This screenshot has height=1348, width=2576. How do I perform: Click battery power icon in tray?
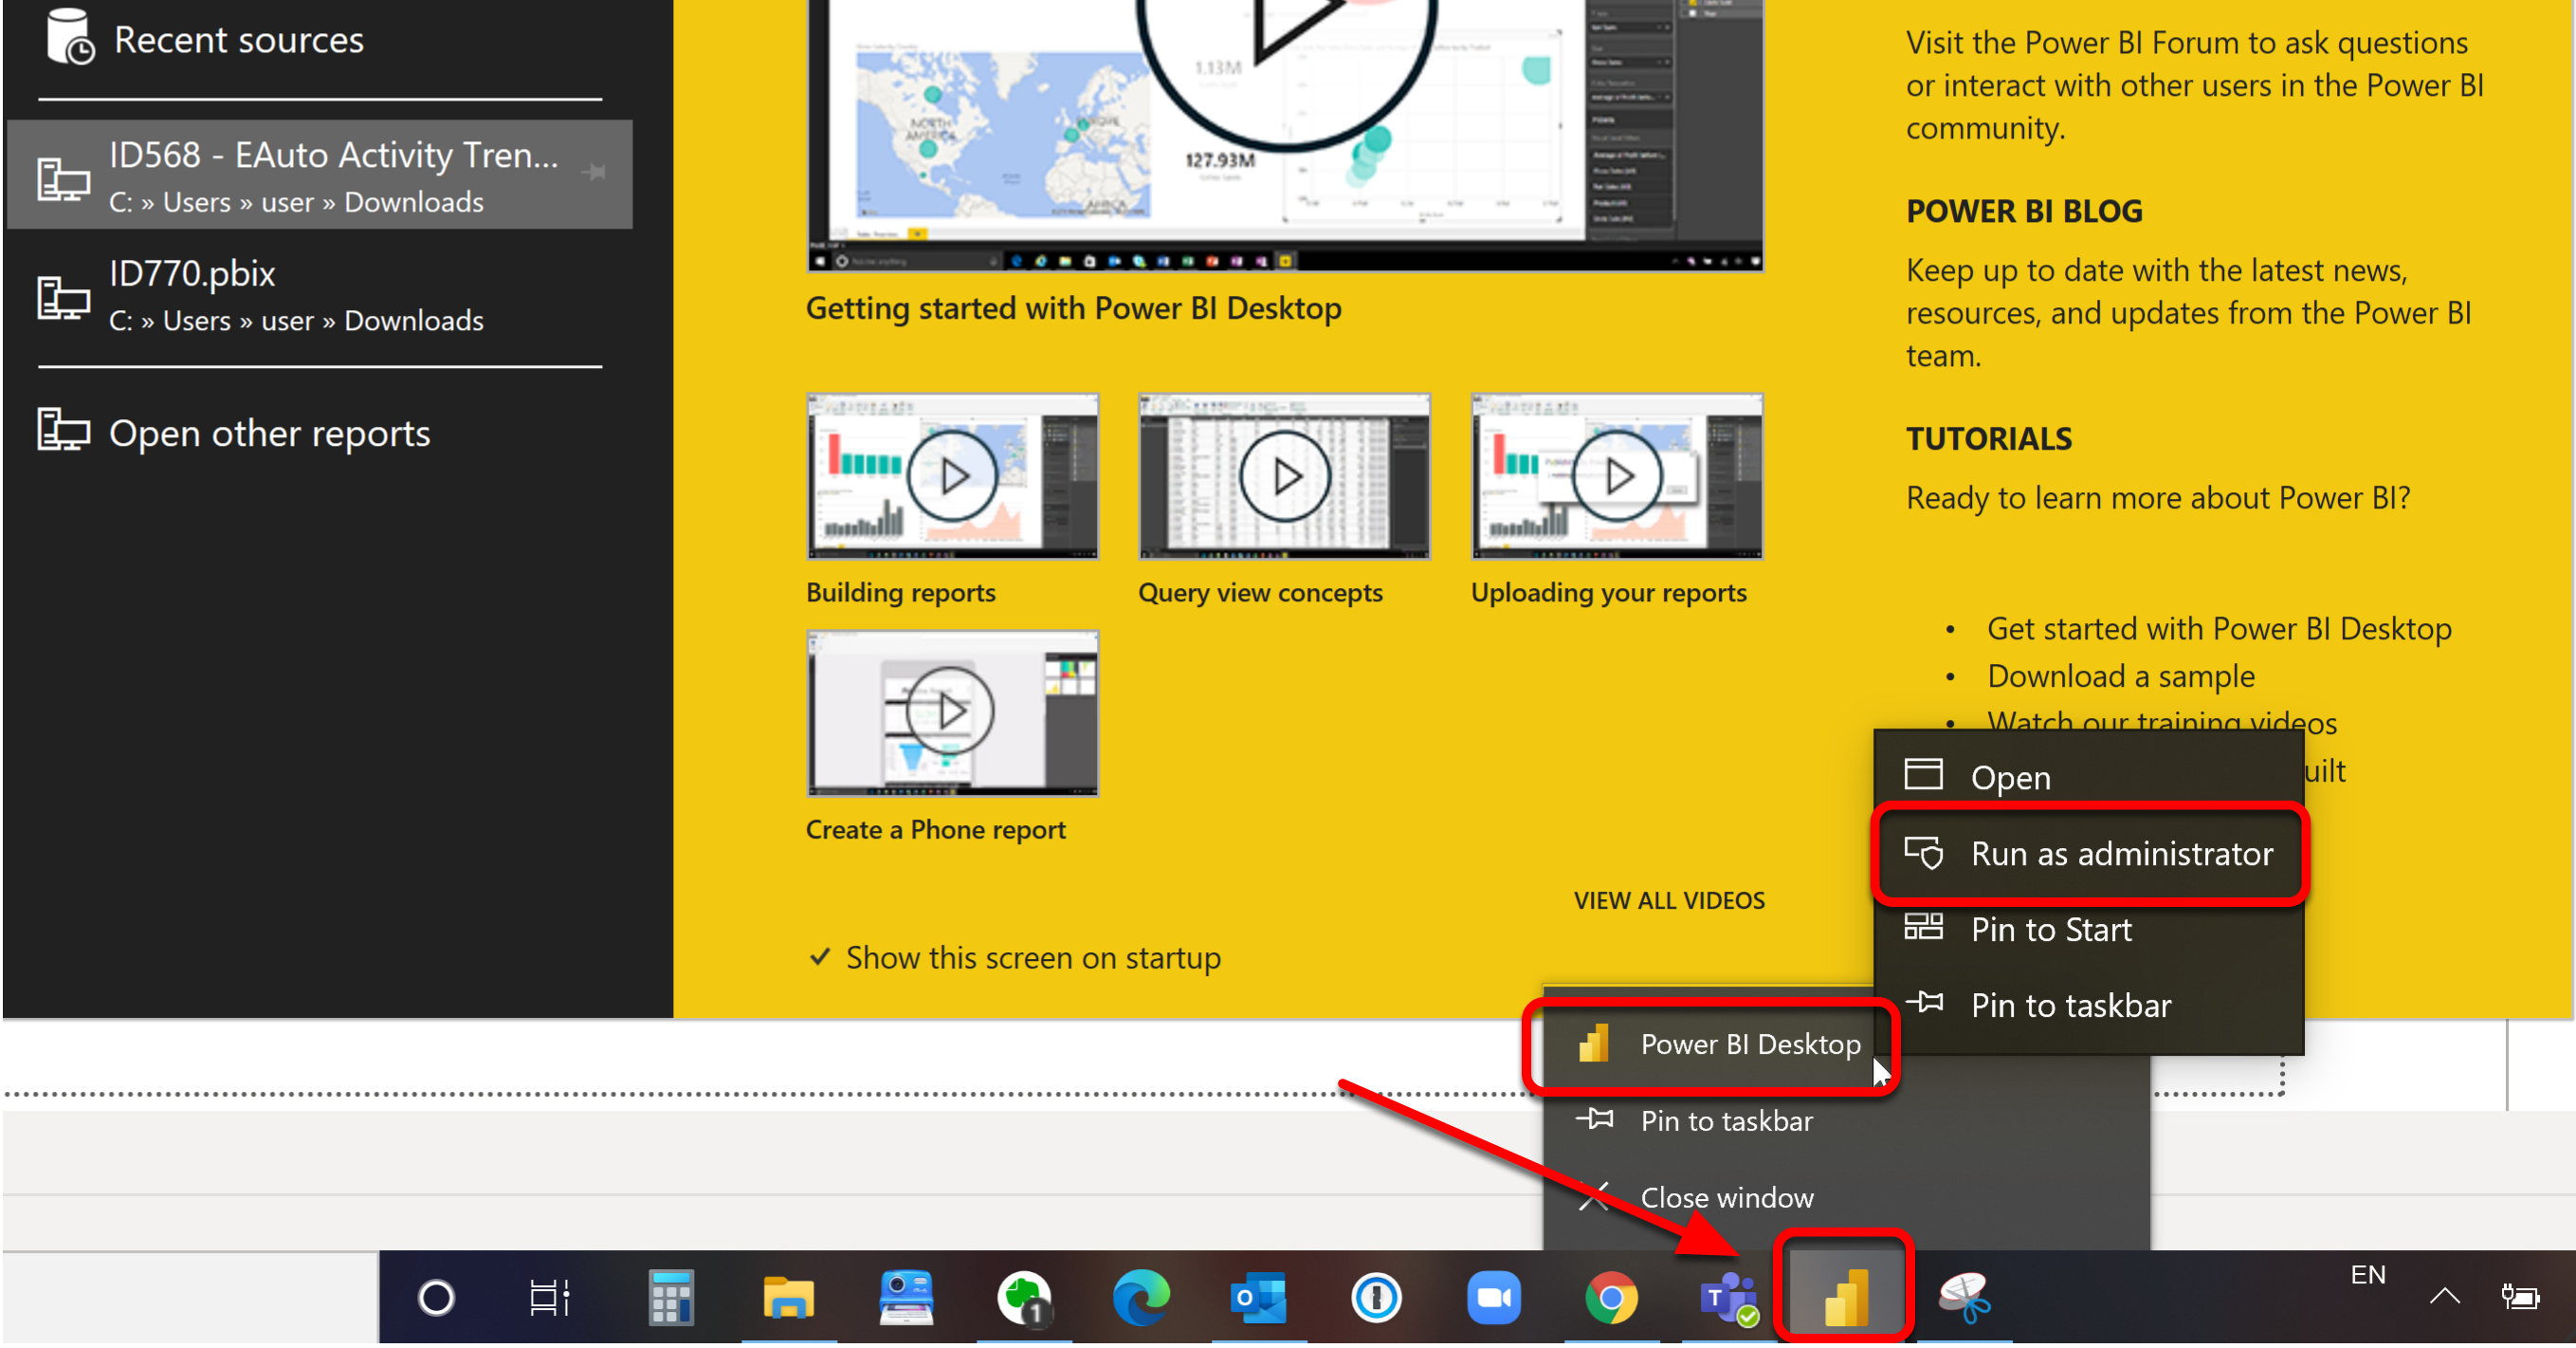point(2520,1297)
